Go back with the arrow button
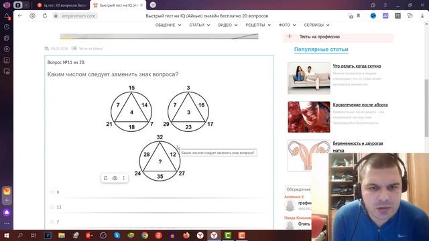The width and height of the screenshot is (429, 241). click(x=20, y=16)
